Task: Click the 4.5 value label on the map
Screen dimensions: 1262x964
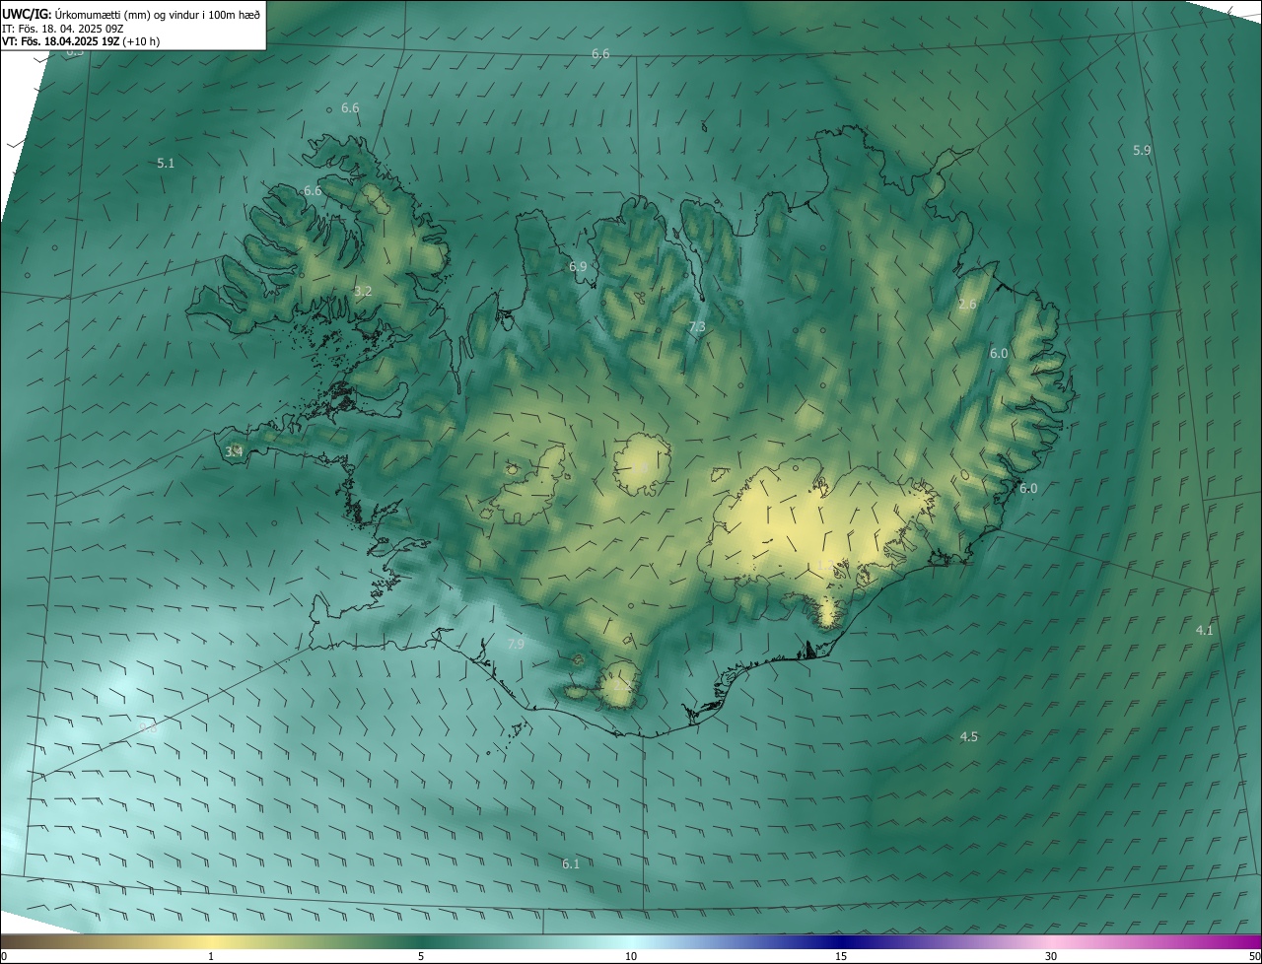Action: coord(969,736)
